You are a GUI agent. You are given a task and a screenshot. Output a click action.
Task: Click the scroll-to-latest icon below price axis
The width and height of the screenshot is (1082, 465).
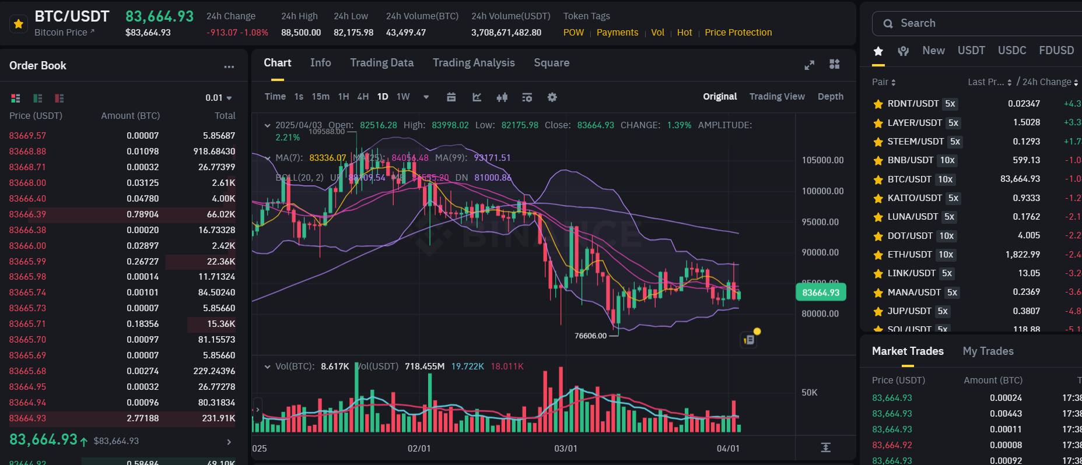click(825, 448)
